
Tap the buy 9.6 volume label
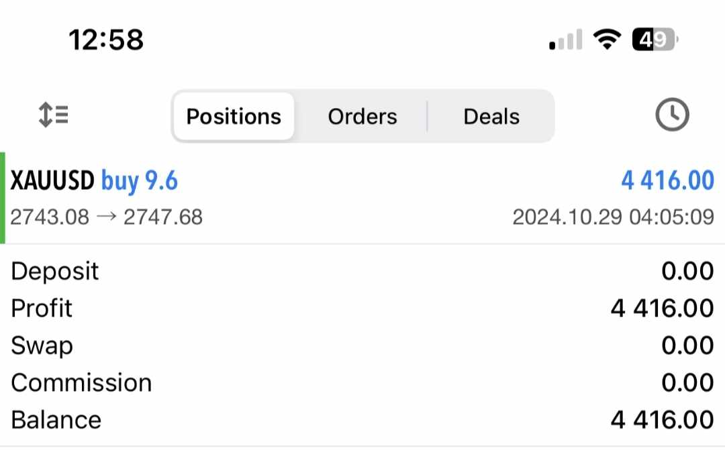click(140, 181)
